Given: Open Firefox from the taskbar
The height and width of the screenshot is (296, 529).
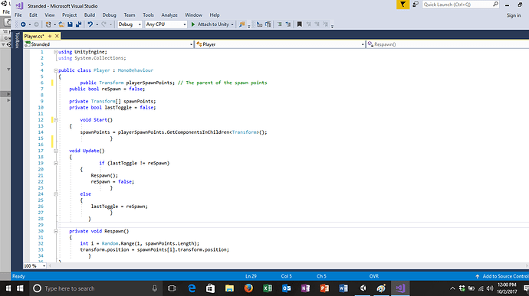Looking at the screenshot, I should point(248,288).
